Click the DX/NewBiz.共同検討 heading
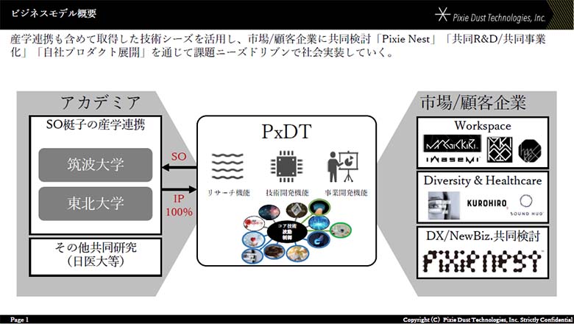The height and width of the screenshot is (324, 574). (x=483, y=236)
